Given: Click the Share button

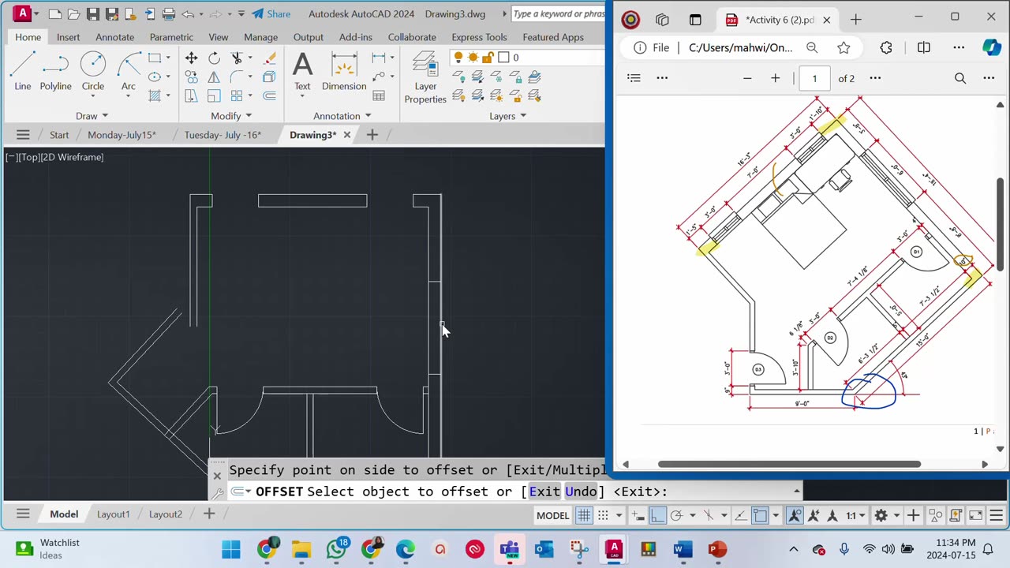Looking at the screenshot, I should click(271, 14).
